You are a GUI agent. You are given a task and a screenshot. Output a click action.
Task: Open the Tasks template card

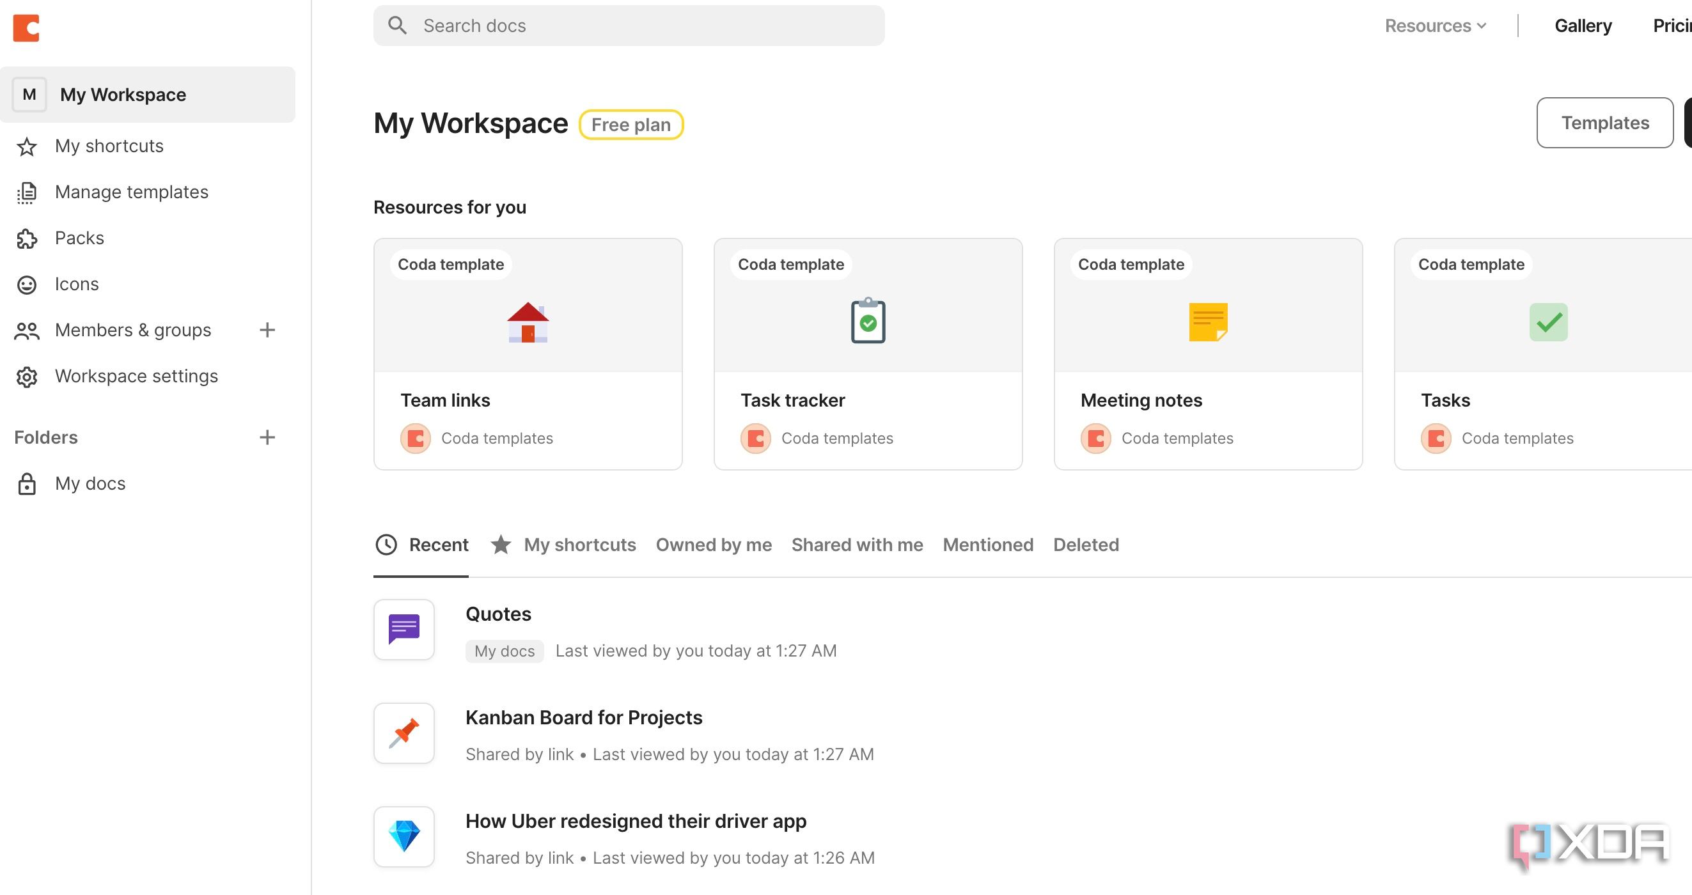tap(1544, 354)
